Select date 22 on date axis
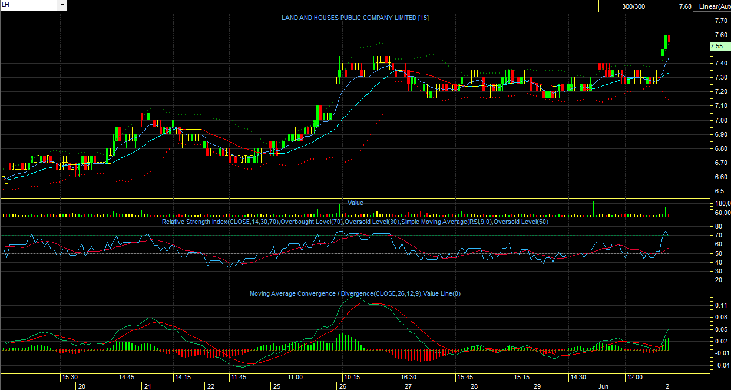The image size is (731, 390). (x=211, y=386)
